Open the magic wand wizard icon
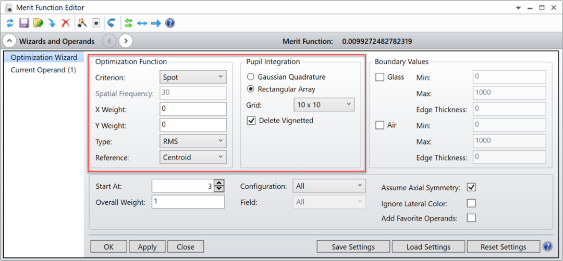This screenshot has height=261, width=563. [82, 23]
